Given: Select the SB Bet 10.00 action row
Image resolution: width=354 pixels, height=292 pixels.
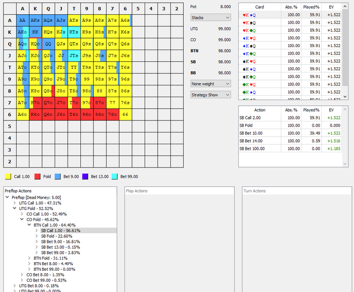Looking at the screenshot, I should 290,133.
